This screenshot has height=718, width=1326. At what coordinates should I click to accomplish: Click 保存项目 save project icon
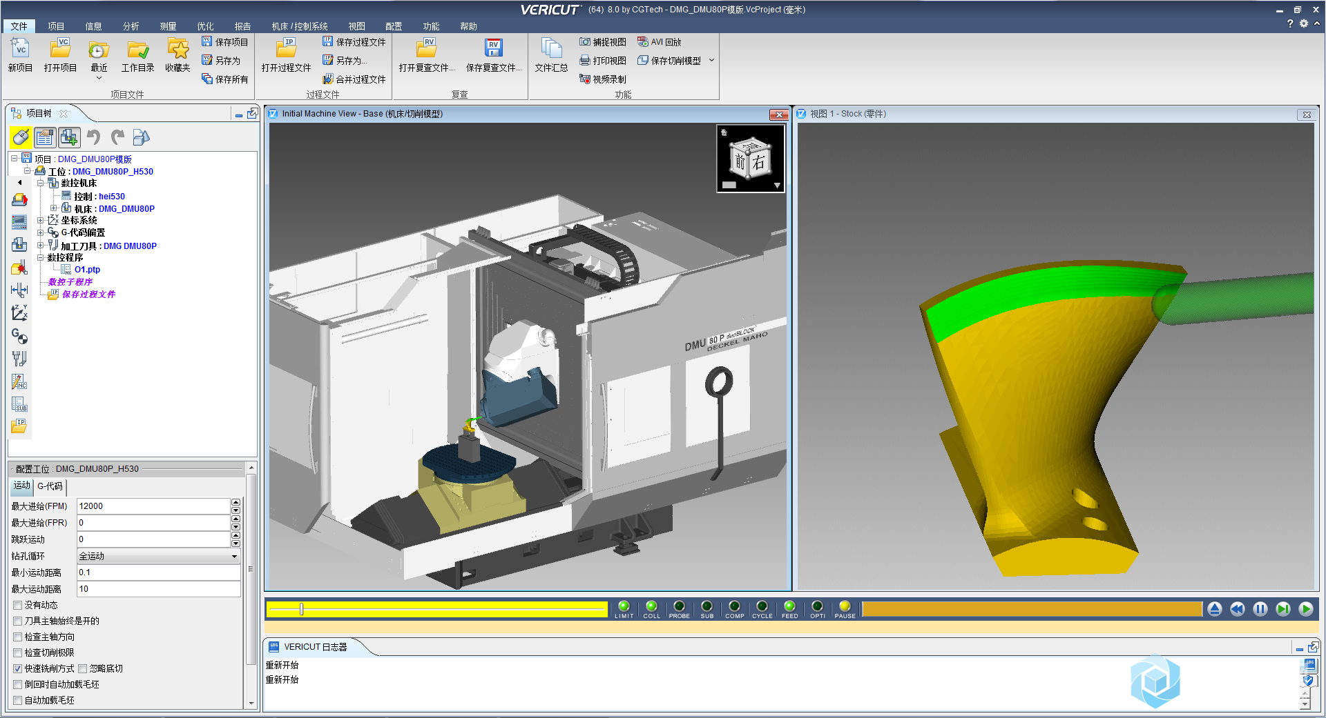206,41
